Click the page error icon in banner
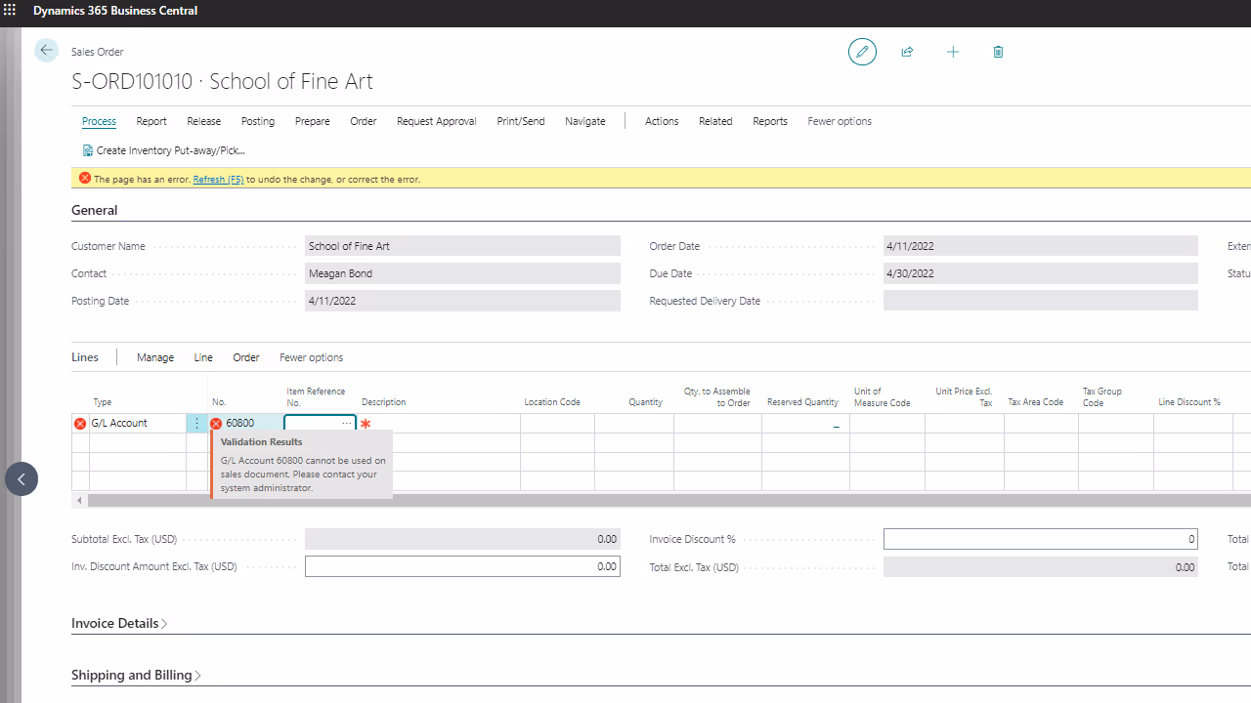The image size is (1251, 703). [x=85, y=179]
